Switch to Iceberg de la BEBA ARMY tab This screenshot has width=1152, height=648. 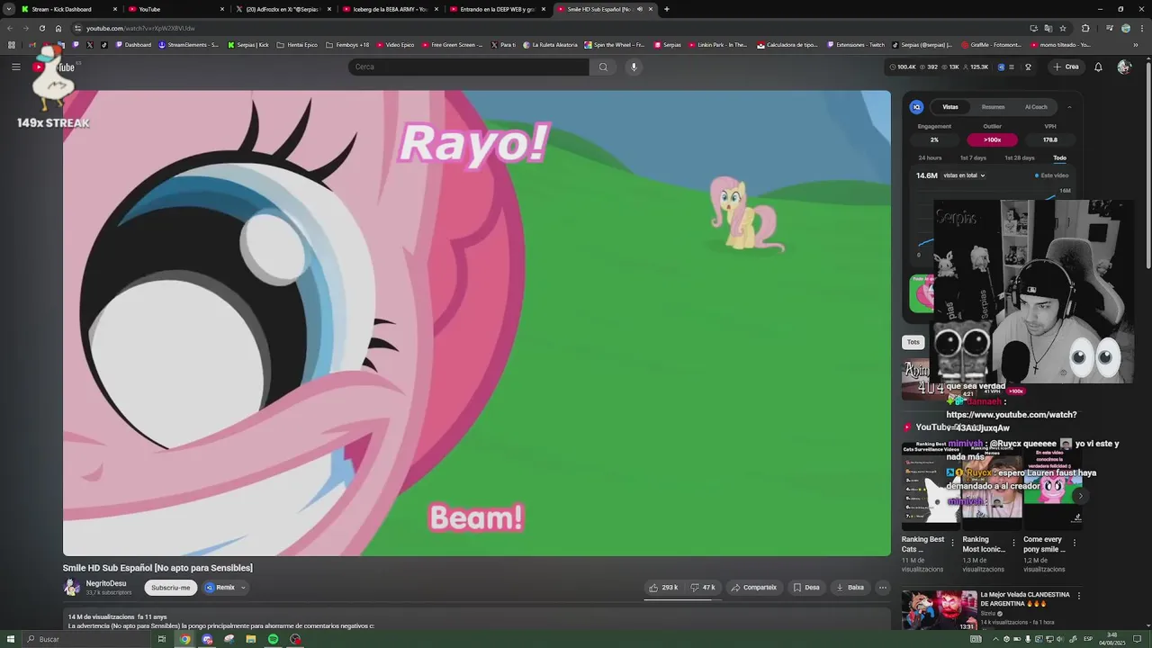click(x=390, y=9)
